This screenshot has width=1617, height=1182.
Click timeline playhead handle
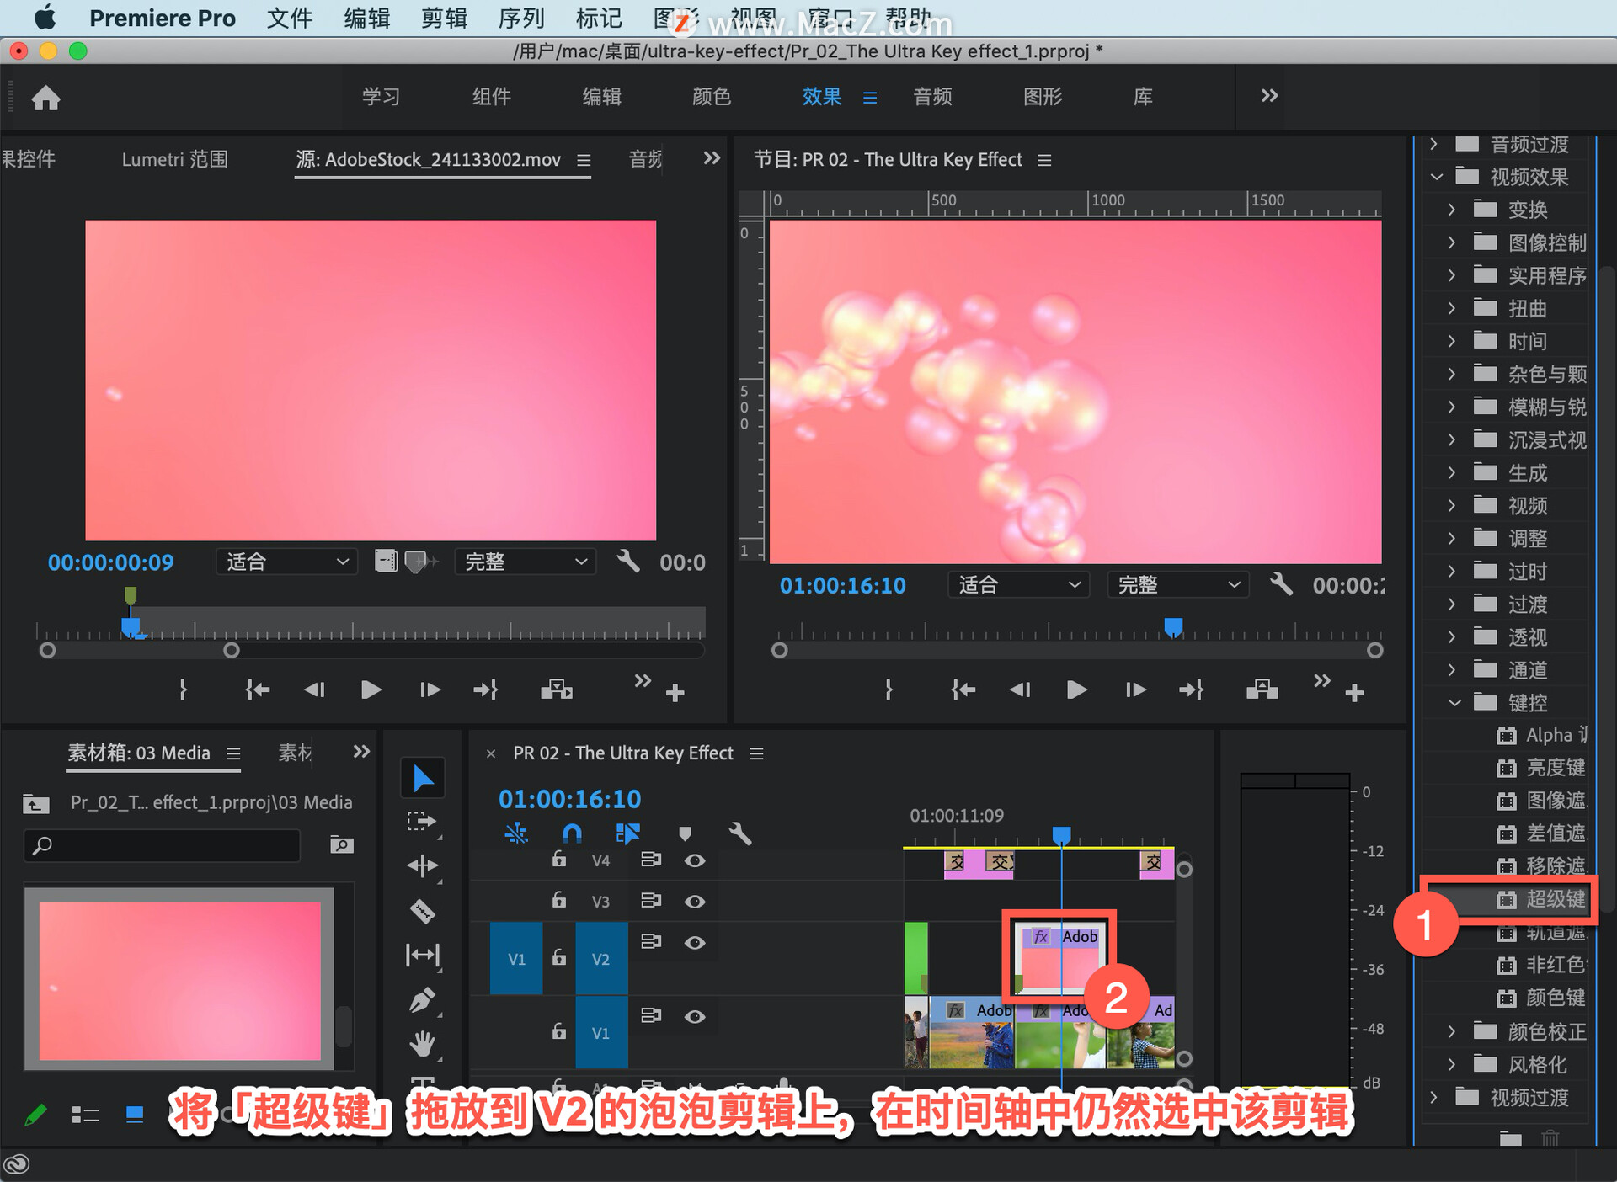click(1061, 834)
